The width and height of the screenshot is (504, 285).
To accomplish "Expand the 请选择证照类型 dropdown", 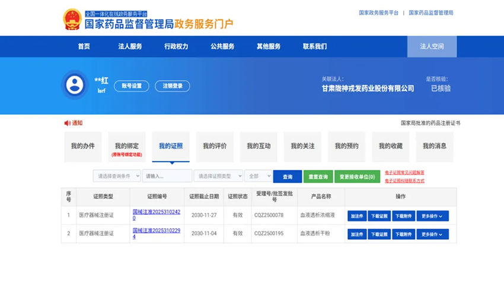I will (x=218, y=176).
